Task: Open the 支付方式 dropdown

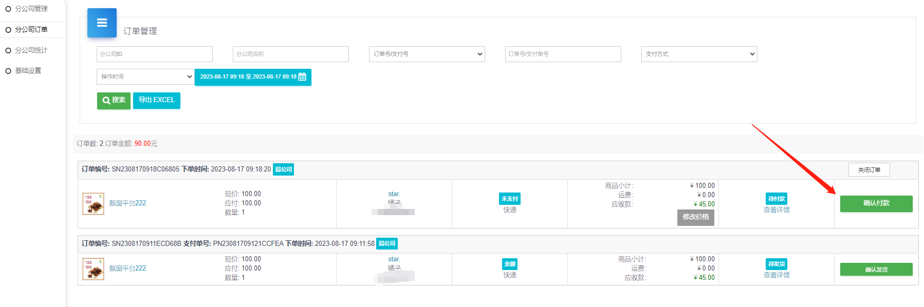Action: pyautogui.click(x=699, y=54)
